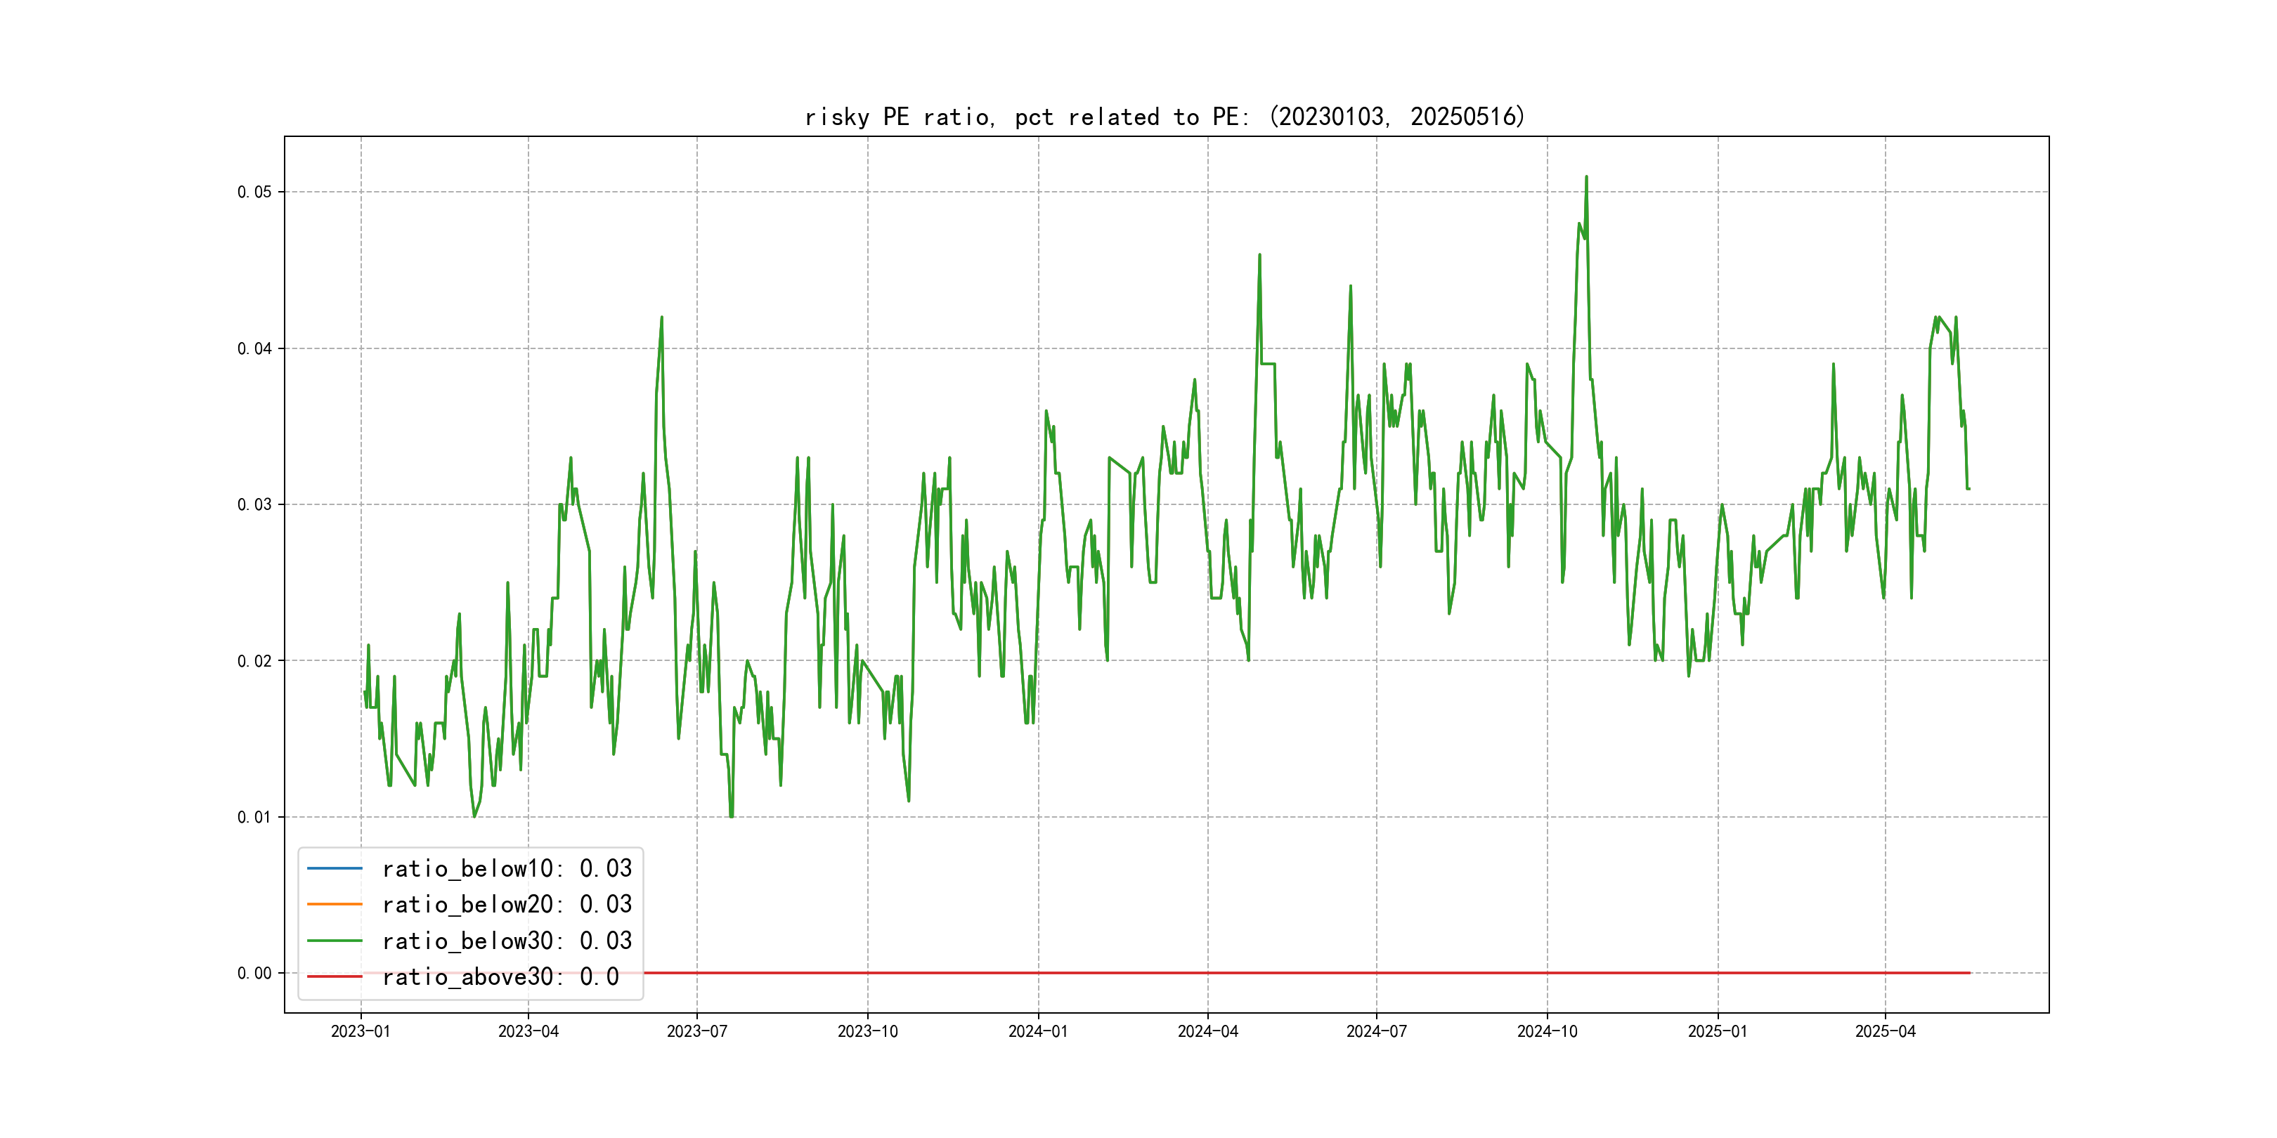Viewport: 2277px width, 1138px height.
Task: Click the 0.00 y-axis tick label
Action: click(254, 973)
